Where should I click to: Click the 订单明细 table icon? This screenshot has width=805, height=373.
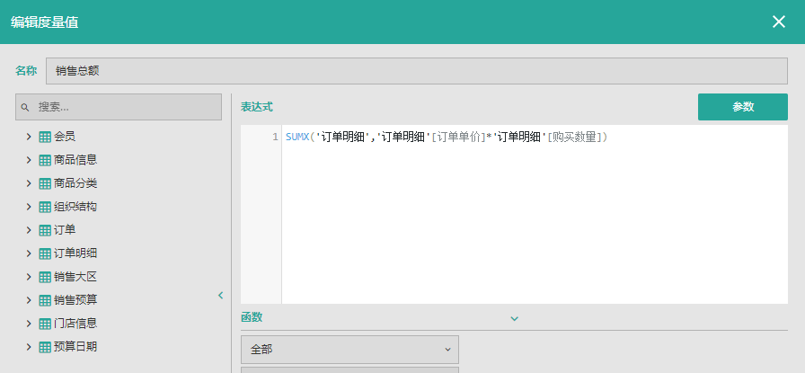45,253
